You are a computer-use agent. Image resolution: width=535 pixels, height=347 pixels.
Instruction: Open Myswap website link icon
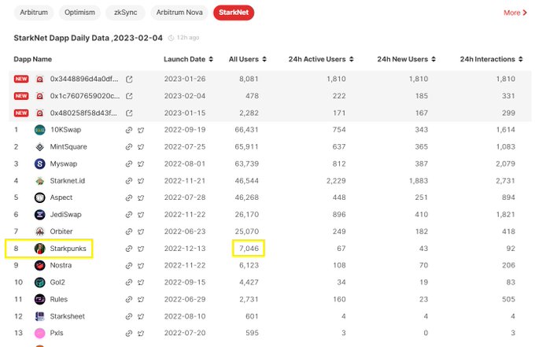(128, 164)
